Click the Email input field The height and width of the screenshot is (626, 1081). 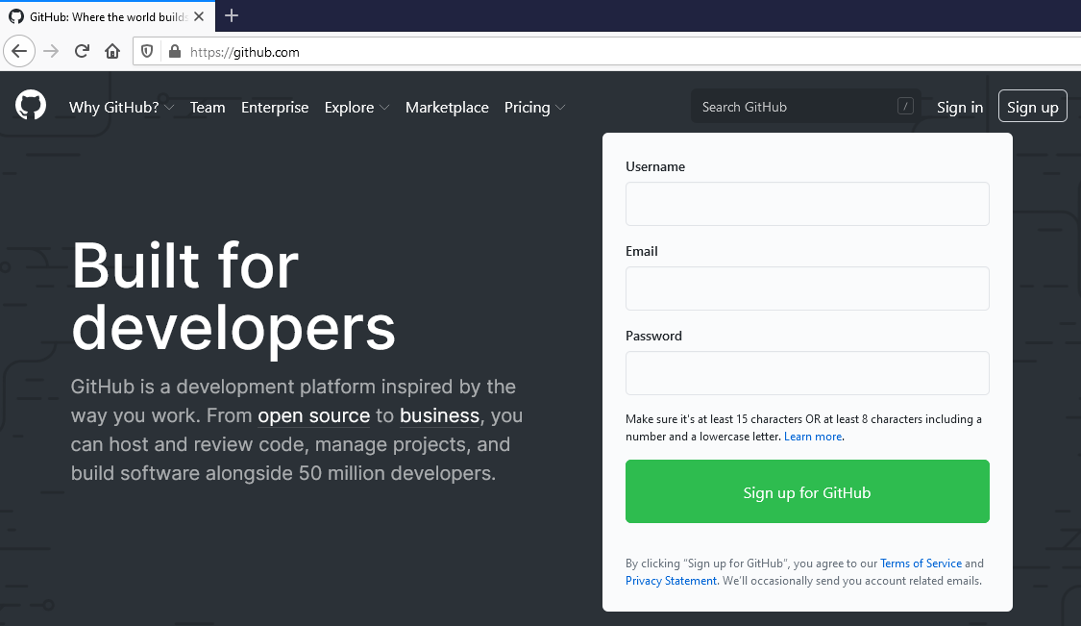(x=807, y=288)
